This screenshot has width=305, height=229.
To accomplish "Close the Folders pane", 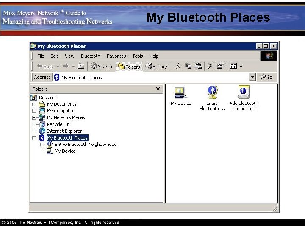I will (158, 89).
